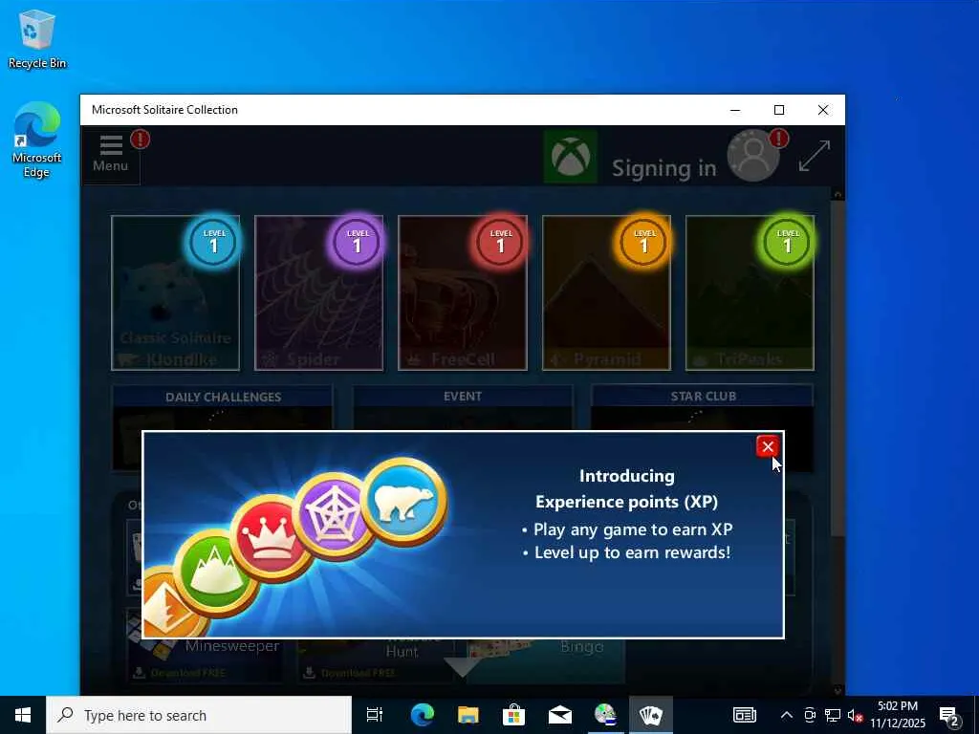Click the alert badge on profile avatar
Viewport: 979px width, 734px height.
click(778, 138)
